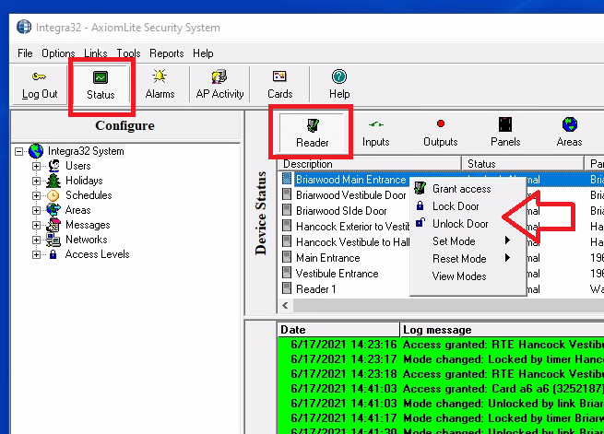Click the reader list left scroll arrow

pyautogui.click(x=285, y=306)
